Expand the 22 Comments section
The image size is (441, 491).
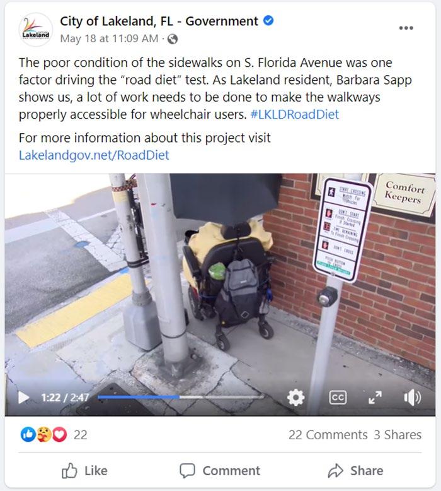328,435
